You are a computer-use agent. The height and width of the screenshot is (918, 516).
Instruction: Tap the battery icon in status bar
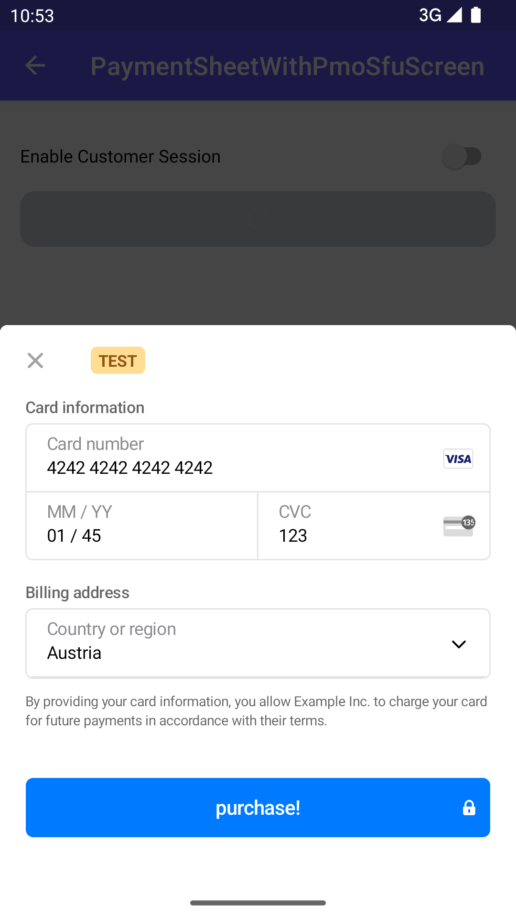click(476, 15)
